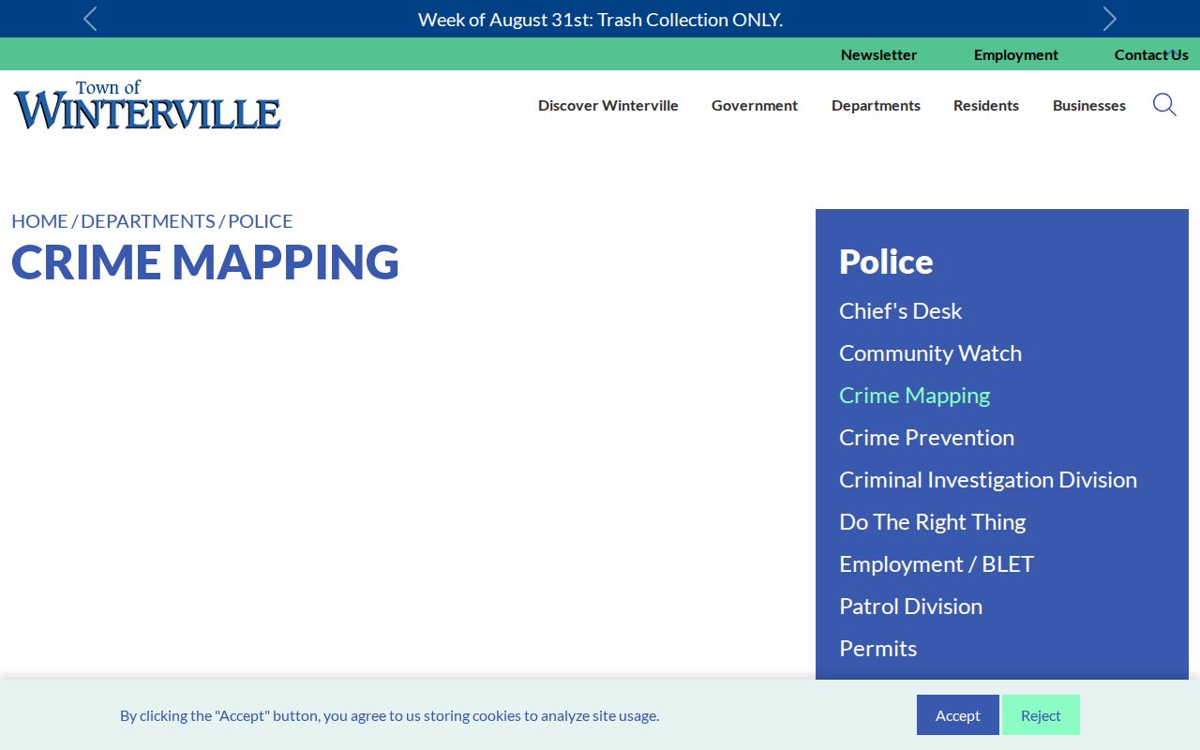Open Chief's Desk in the Police sidebar
Image resolution: width=1200 pixels, height=750 pixels.
point(901,311)
